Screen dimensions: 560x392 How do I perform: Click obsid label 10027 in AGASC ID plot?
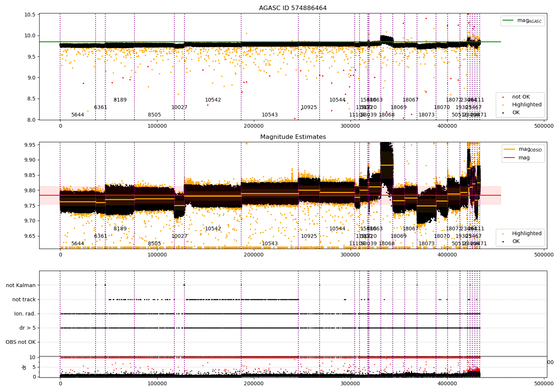pos(179,108)
